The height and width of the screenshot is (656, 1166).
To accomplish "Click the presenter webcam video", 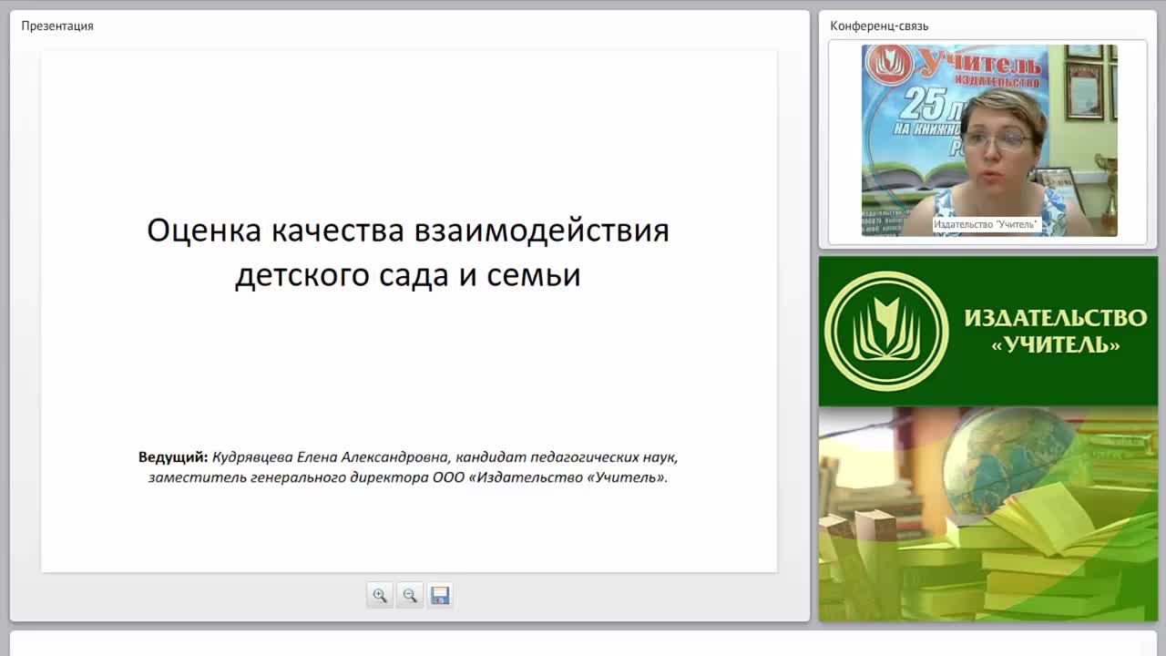I will pyautogui.click(x=989, y=140).
